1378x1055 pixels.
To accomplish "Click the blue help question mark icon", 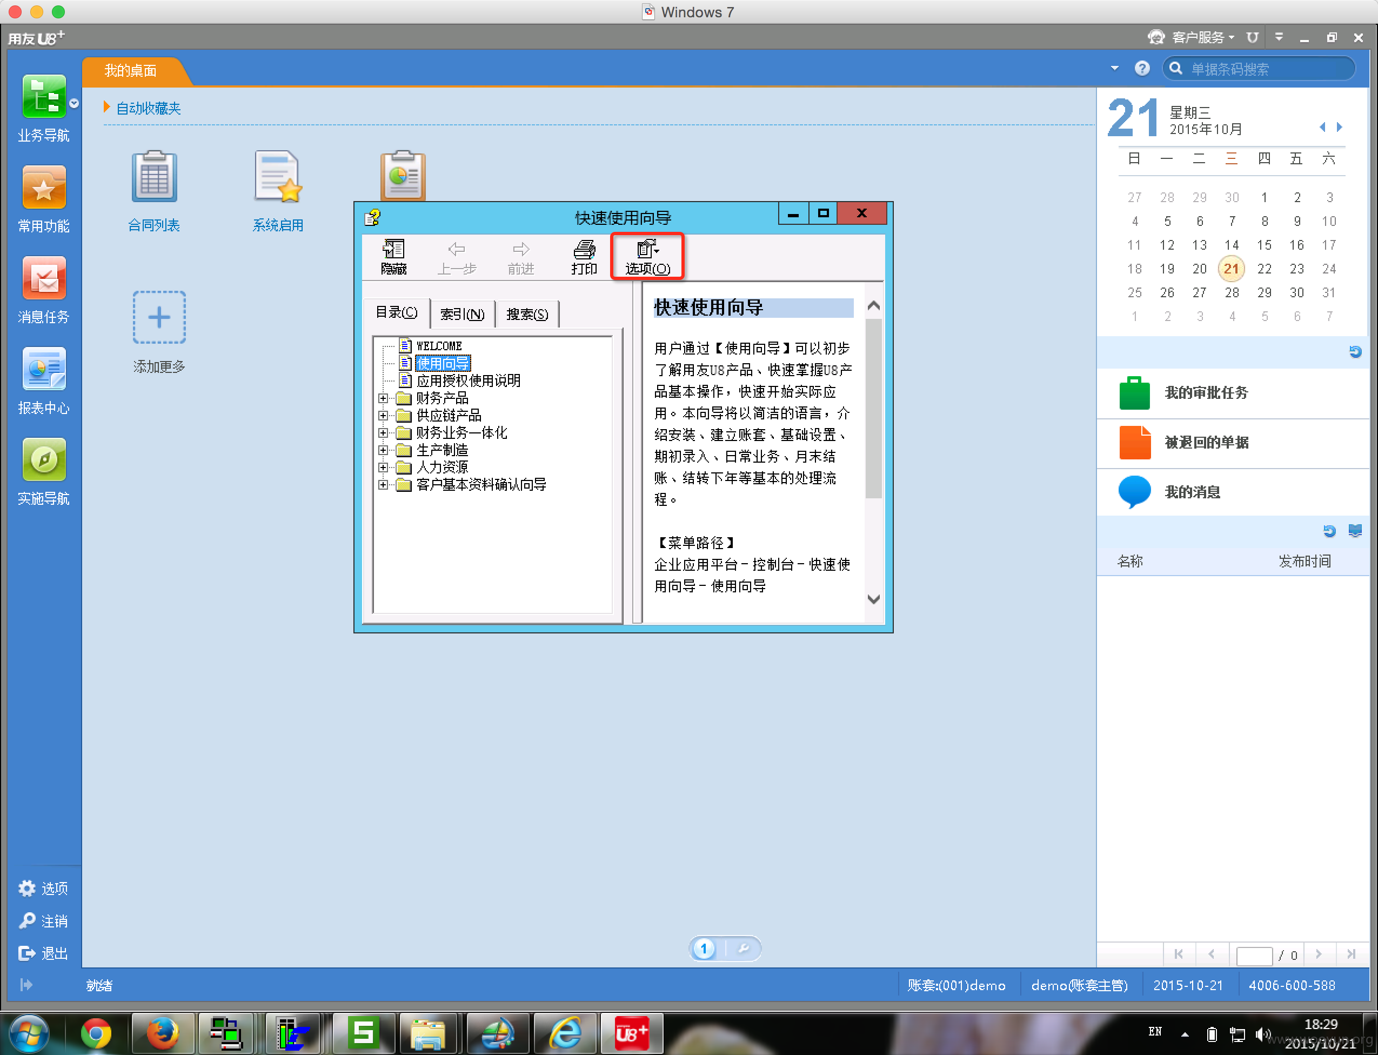I will [x=1142, y=69].
